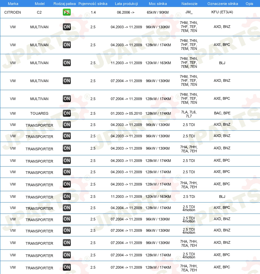Click ON icon in Transporter 04.2003 128kW 7HA row

pyautogui.click(x=67, y=184)
